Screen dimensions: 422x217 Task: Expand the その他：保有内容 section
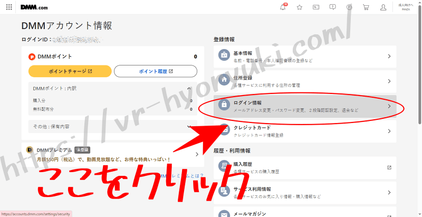(190, 127)
